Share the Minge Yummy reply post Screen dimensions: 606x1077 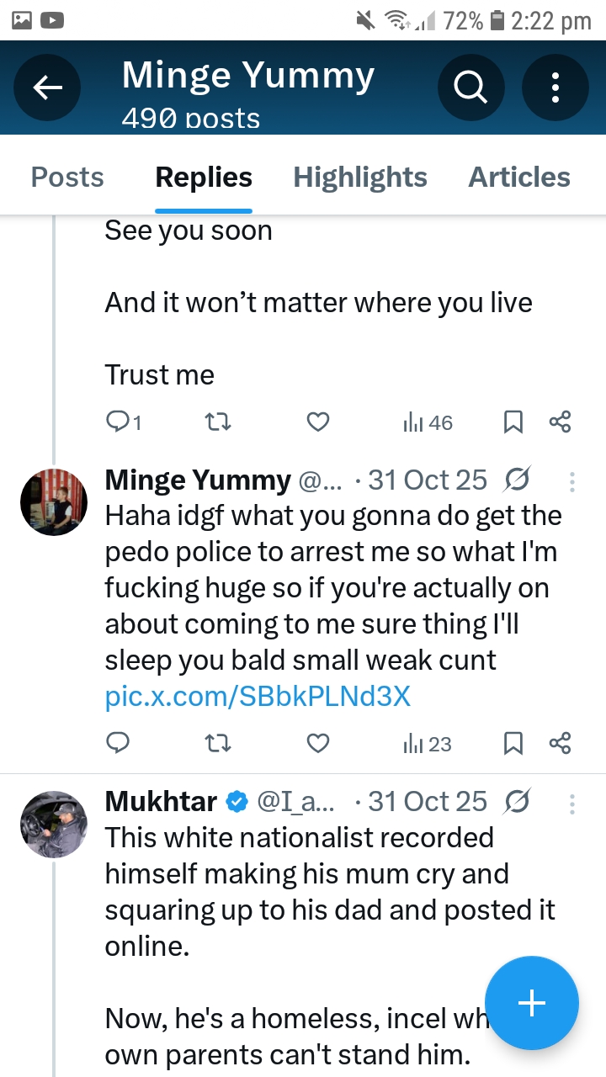(560, 743)
